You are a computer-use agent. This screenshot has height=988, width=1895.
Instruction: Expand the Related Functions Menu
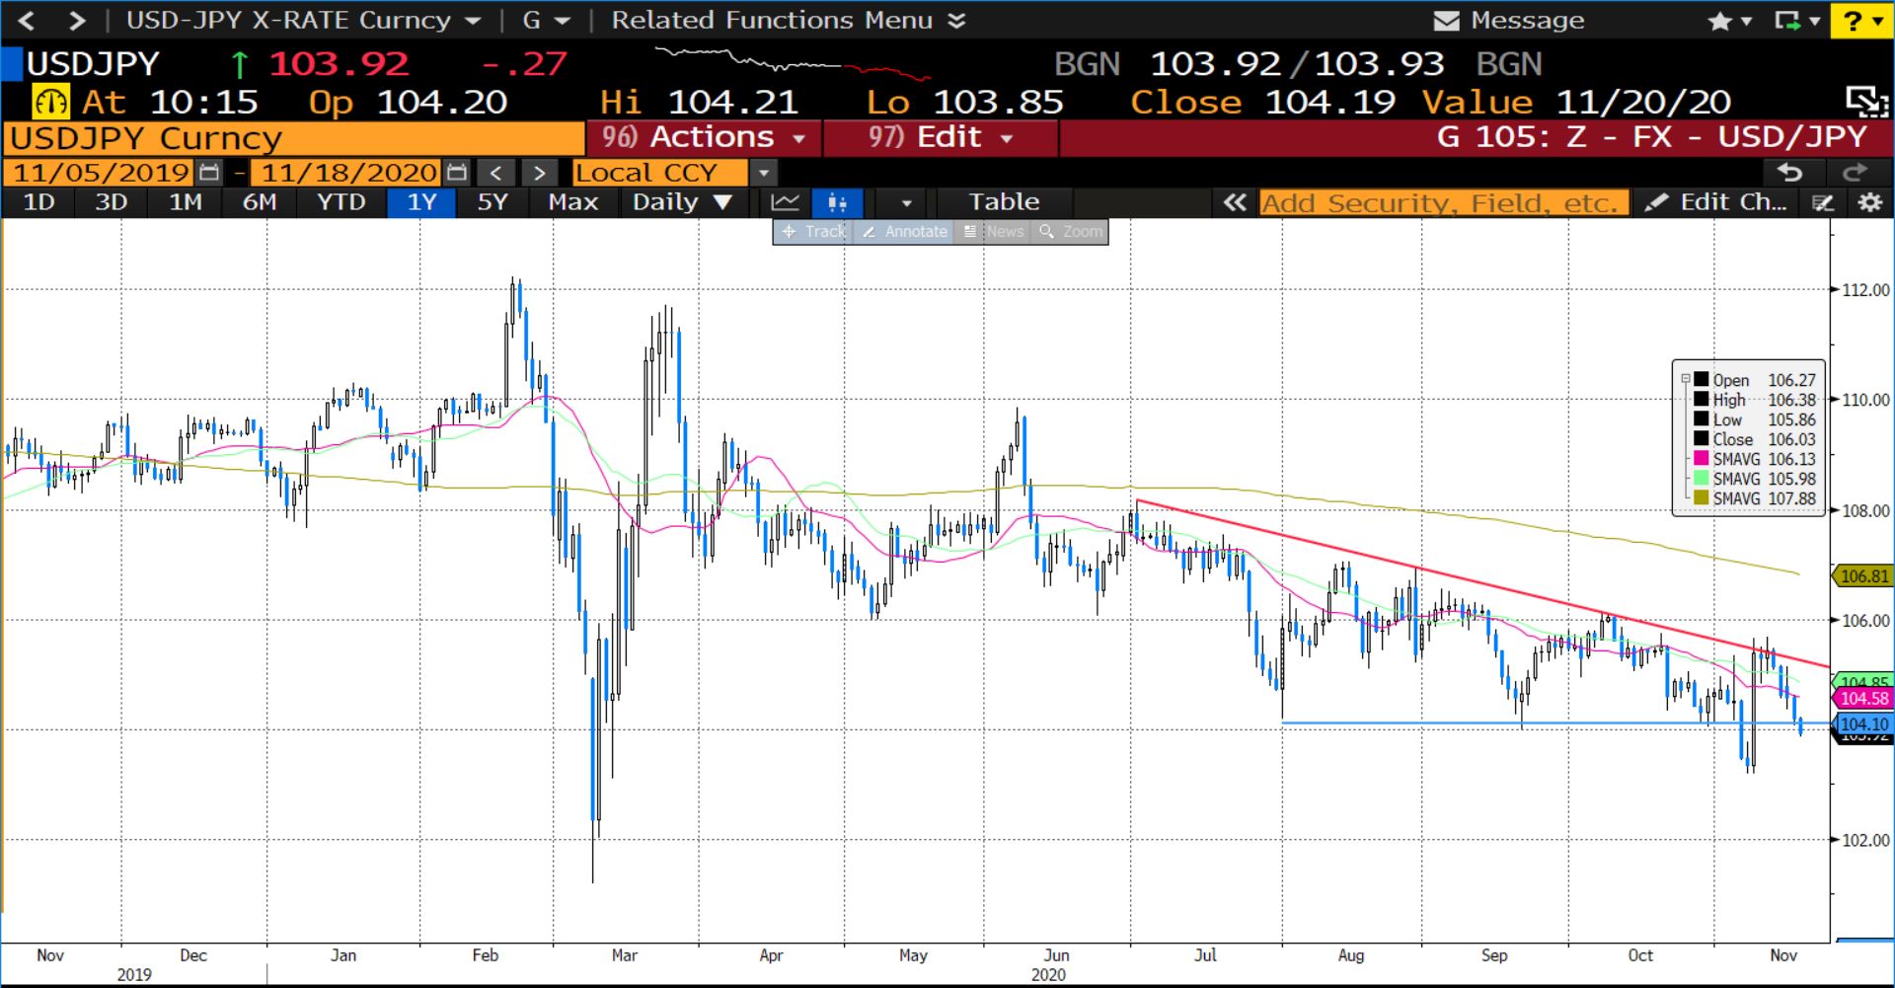tap(788, 20)
